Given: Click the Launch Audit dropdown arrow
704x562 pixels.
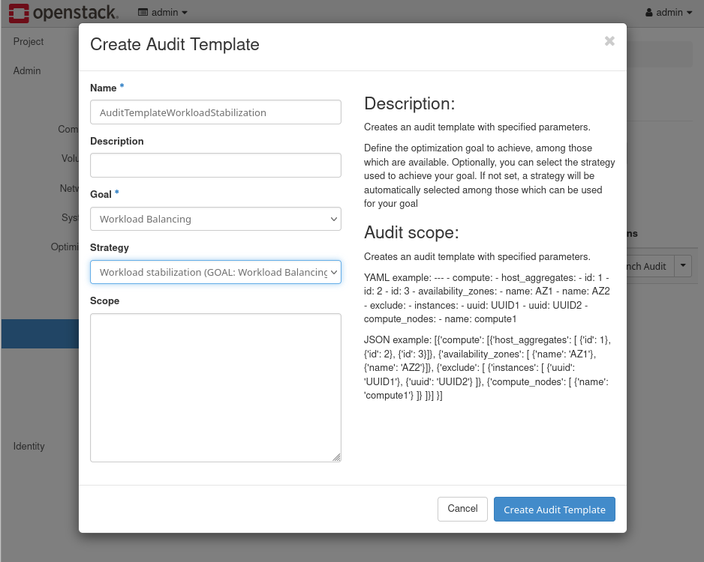Looking at the screenshot, I should coord(683,266).
